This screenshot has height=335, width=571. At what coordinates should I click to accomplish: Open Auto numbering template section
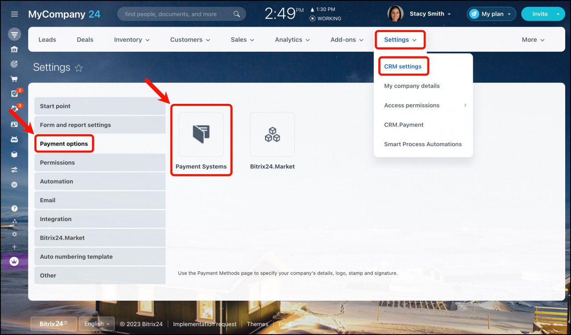click(x=100, y=257)
